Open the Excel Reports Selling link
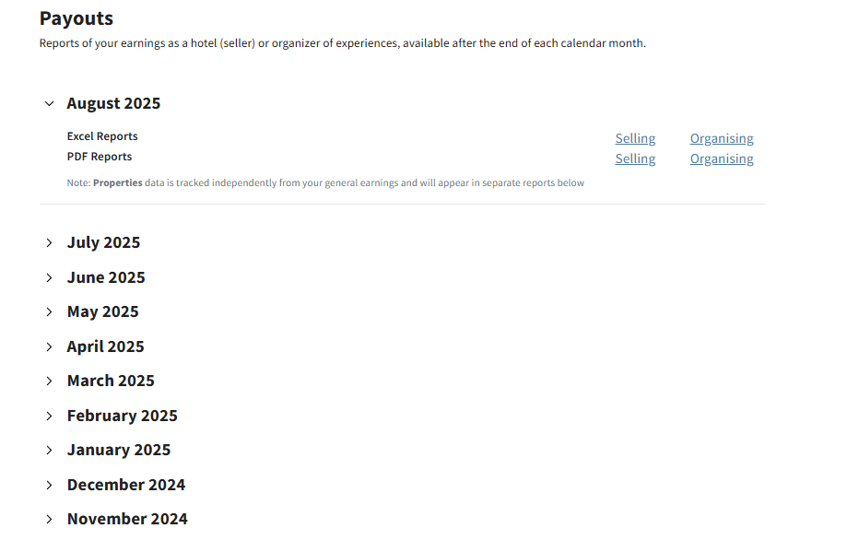This screenshot has height=540, width=859. click(635, 138)
